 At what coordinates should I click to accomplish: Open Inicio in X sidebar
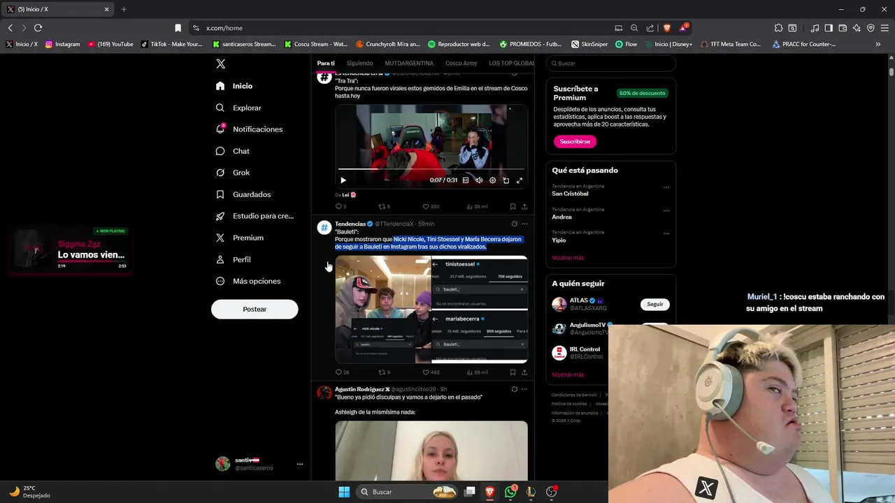pyautogui.click(x=234, y=86)
